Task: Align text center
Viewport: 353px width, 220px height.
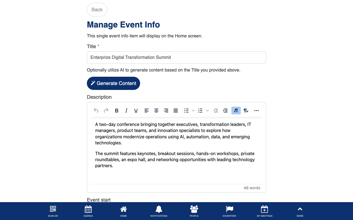Action: click(156, 111)
